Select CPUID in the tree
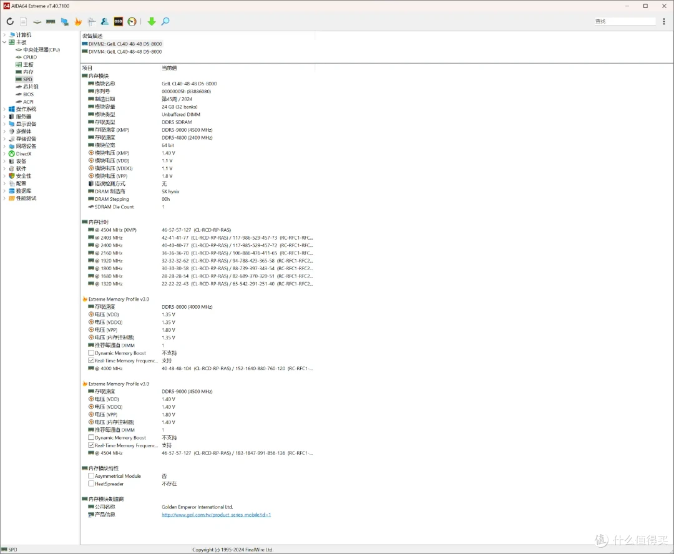Screen dimensions: 674x554 pyautogui.click(x=30, y=57)
